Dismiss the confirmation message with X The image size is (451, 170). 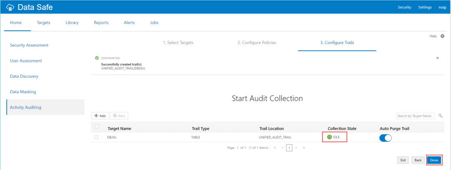(x=437, y=58)
